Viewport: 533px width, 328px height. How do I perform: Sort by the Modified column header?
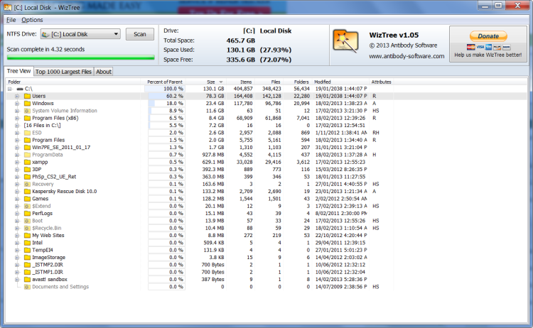(x=341, y=82)
